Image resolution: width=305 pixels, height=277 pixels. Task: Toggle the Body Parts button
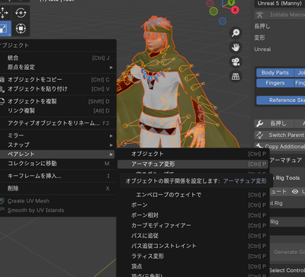pos(275,73)
